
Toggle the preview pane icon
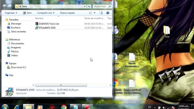pos(101,13)
